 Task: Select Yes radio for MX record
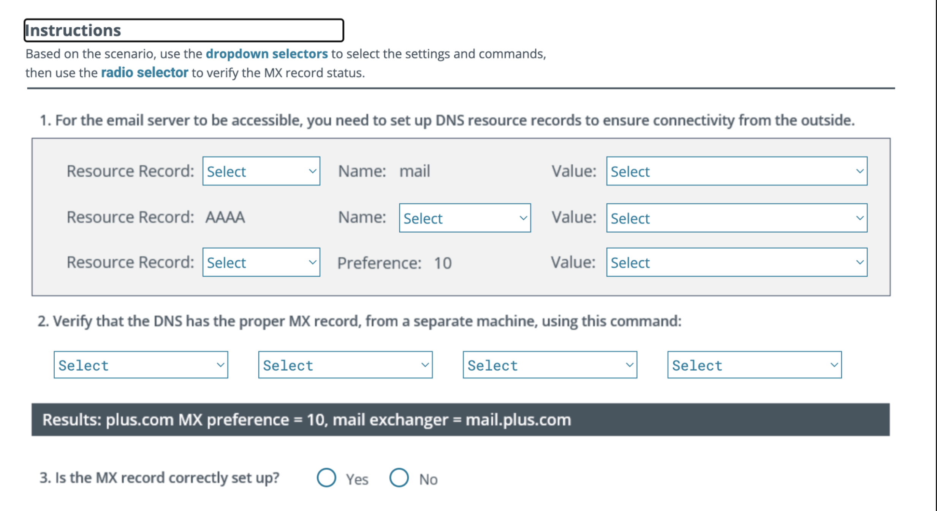326,478
